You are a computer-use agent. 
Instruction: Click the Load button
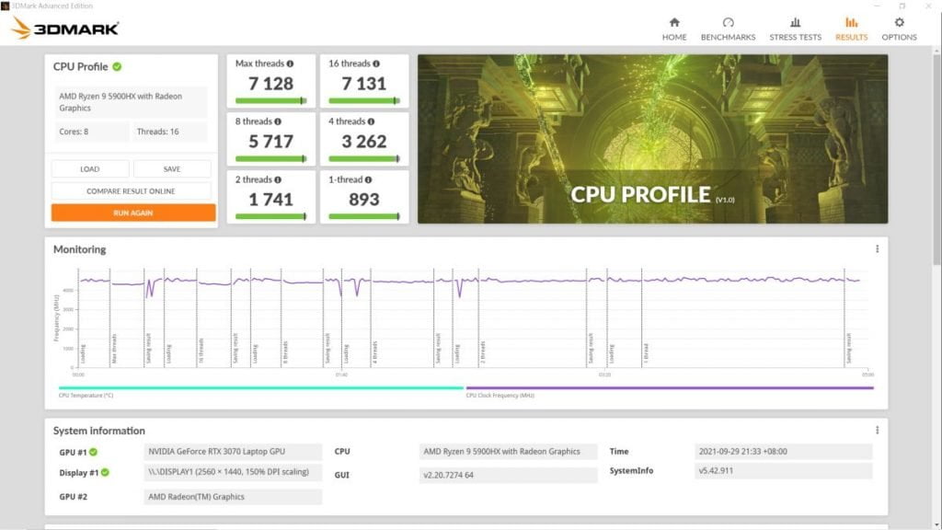point(90,169)
